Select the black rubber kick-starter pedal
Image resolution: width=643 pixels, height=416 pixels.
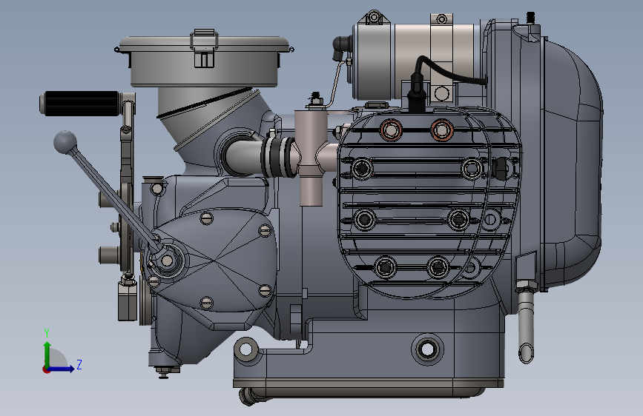point(81,103)
